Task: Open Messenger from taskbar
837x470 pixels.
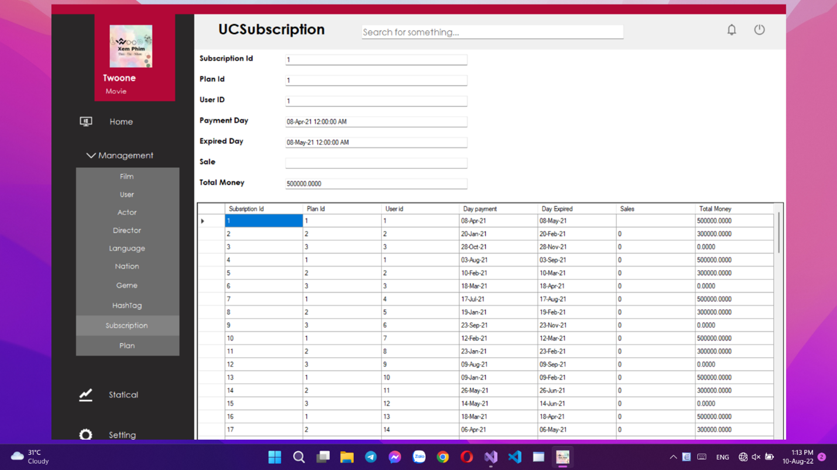Action: [395, 457]
